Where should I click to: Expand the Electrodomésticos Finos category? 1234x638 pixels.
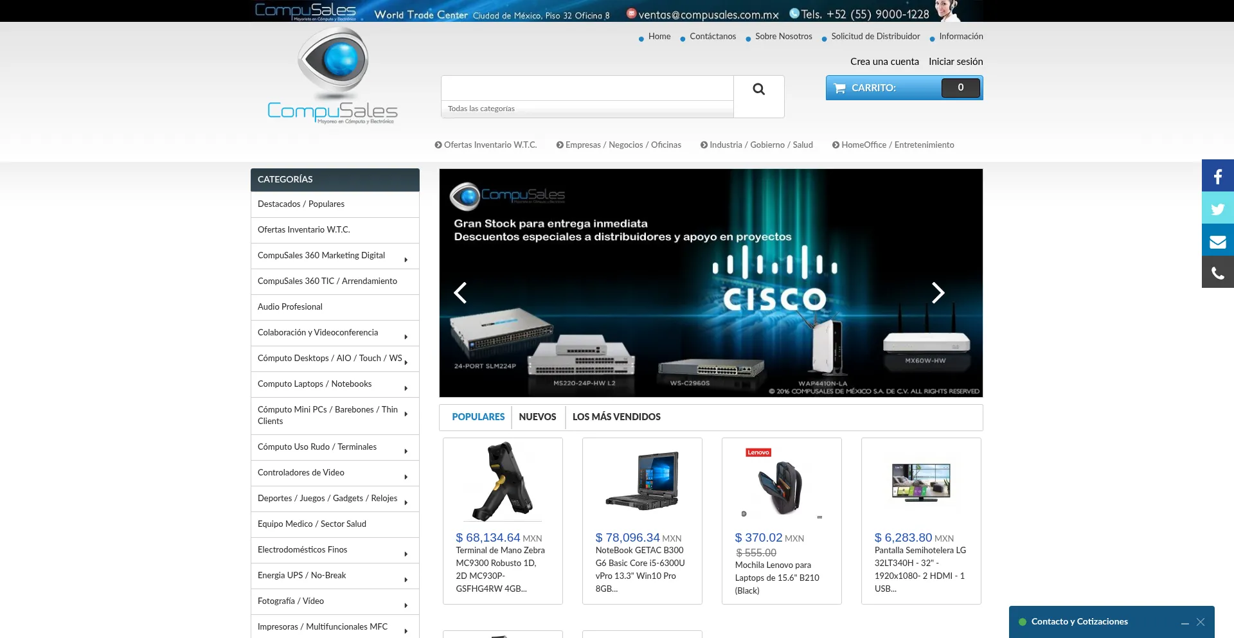pyautogui.click(x=406, y=552)
